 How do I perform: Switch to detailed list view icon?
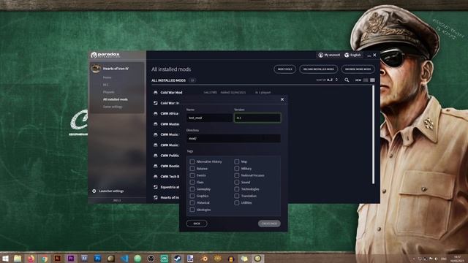coord(372,80)
